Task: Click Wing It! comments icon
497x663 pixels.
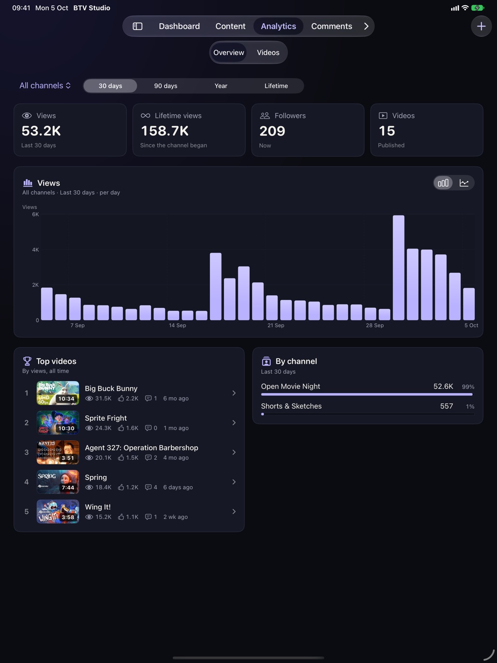Action: 148,517
